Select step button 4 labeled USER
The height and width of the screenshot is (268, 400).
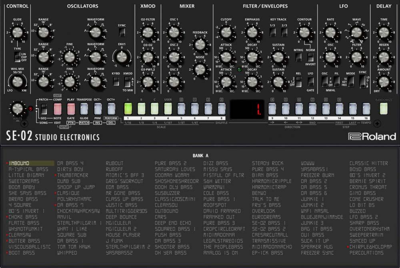click(168, 109)
